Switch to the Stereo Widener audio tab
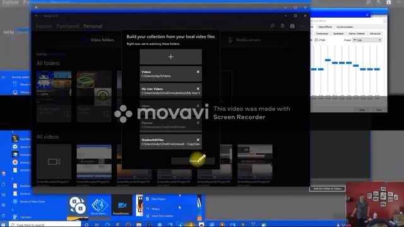Image resolution: width=404 pixels, height=227 pixels. point(357,33)
